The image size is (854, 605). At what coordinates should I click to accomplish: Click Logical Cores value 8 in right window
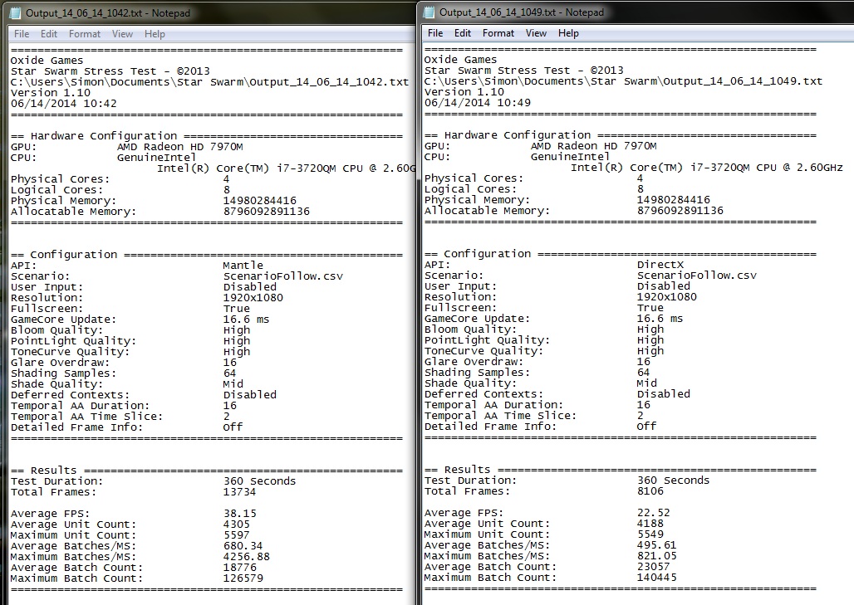(x=640, y=188)
